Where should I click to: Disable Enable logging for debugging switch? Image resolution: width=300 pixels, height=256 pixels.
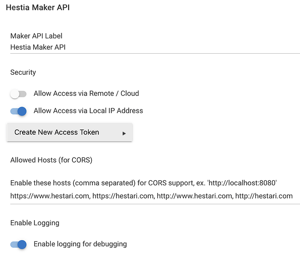click(x=18, y=244)
